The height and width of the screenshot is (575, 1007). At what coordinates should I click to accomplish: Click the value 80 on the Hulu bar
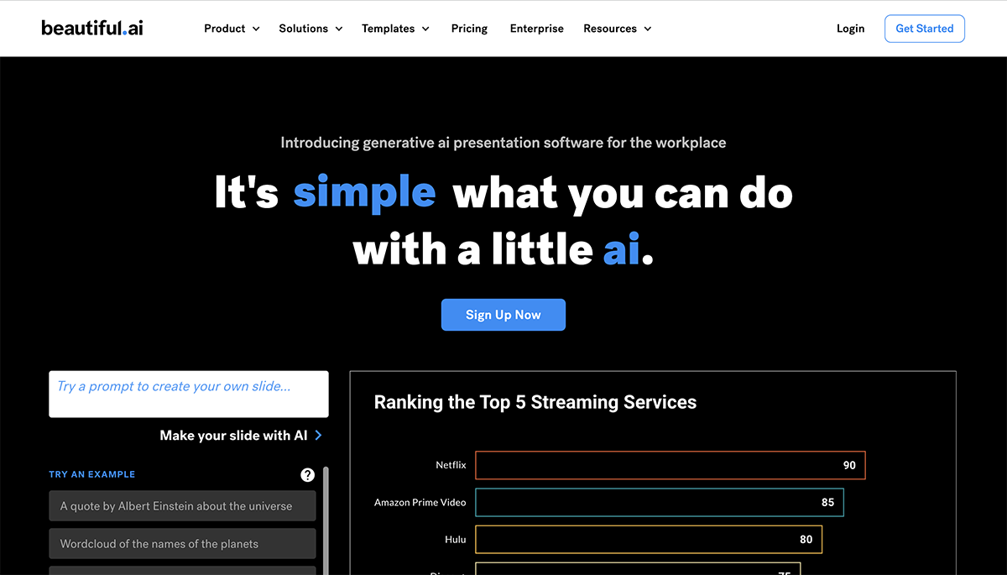click(x=806, y=540)
